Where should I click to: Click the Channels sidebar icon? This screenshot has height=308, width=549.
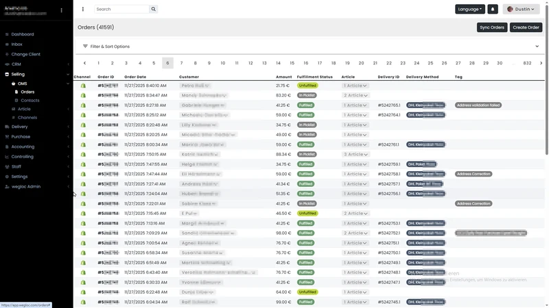pyautogui.click(x=14, y=118)
